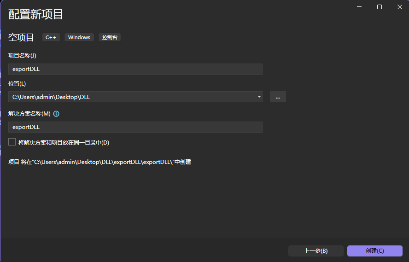Click the 创建(C) create button
Screen dimensions: 409x262
(375, 251)
